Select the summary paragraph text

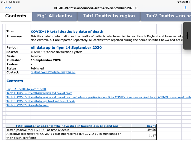pyautogui.click(x=107, y=38)
